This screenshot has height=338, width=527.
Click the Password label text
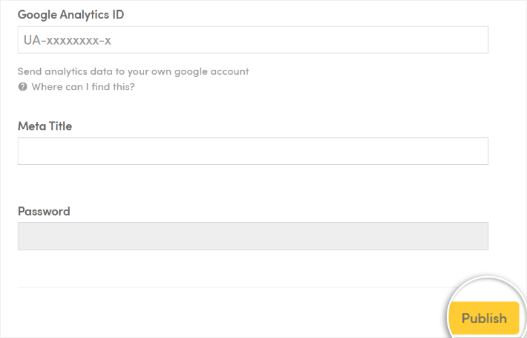[44, 211]
